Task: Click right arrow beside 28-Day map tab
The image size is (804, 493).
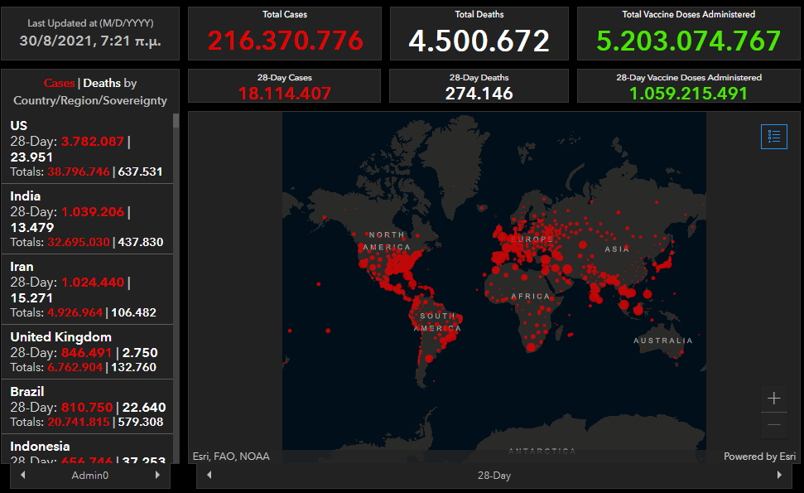Action: 778,476
